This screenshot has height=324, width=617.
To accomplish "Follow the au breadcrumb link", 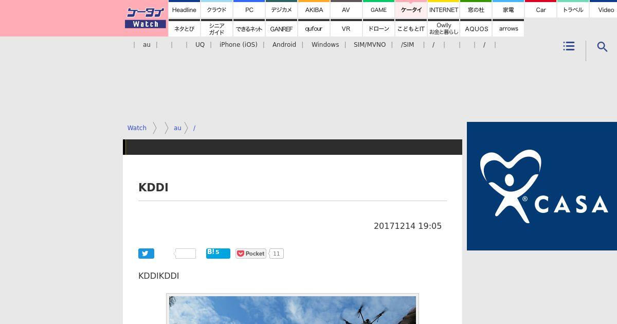I will (x=177, y=128).
